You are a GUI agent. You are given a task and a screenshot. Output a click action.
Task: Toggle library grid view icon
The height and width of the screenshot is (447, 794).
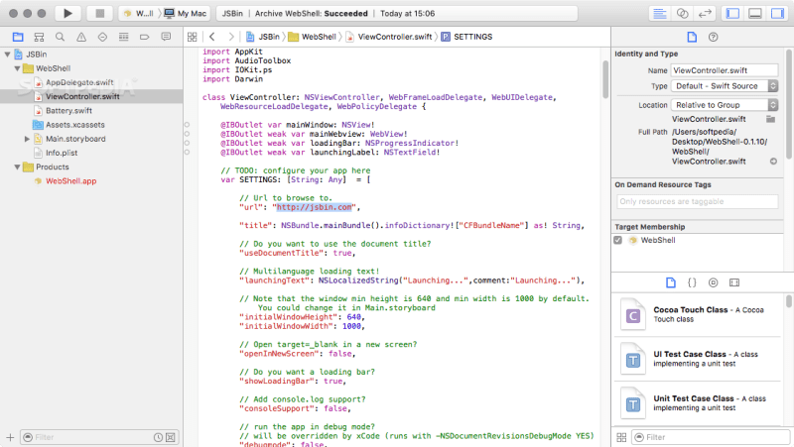tap(621, 437)
